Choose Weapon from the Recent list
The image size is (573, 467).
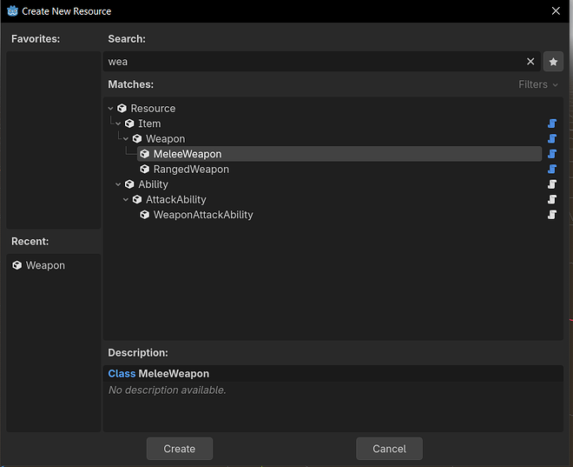click(x=45, y=265)
